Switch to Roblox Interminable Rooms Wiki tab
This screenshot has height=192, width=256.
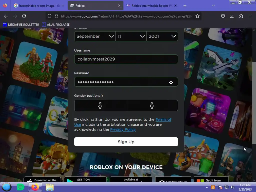tap(151, 5)
